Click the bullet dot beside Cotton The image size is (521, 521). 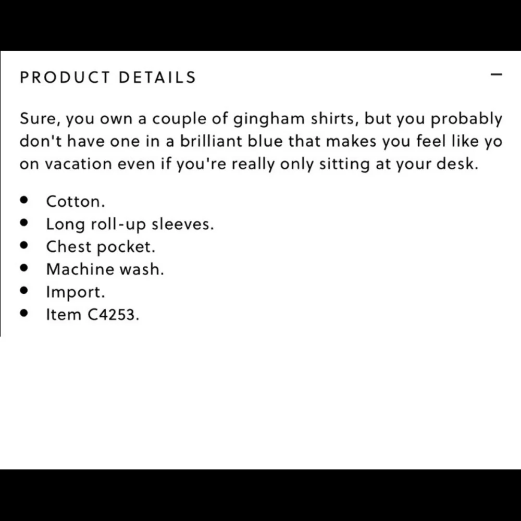(x=24, y=201)
